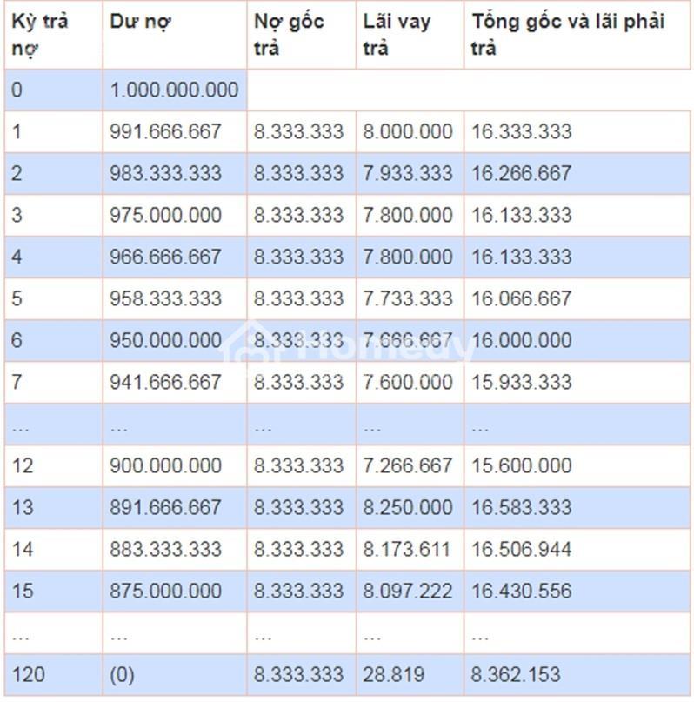Click the 'Kỳ trả nợ' column header
Image resolution: width=694 pixels, height=702 pixels.
(54, 35)
